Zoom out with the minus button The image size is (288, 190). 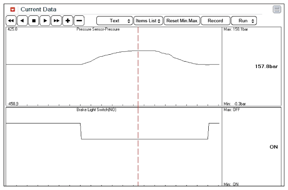pos(79,21)
